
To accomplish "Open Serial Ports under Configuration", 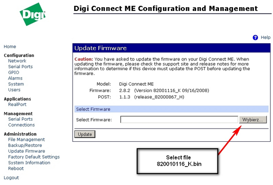I will coord(20,66).
